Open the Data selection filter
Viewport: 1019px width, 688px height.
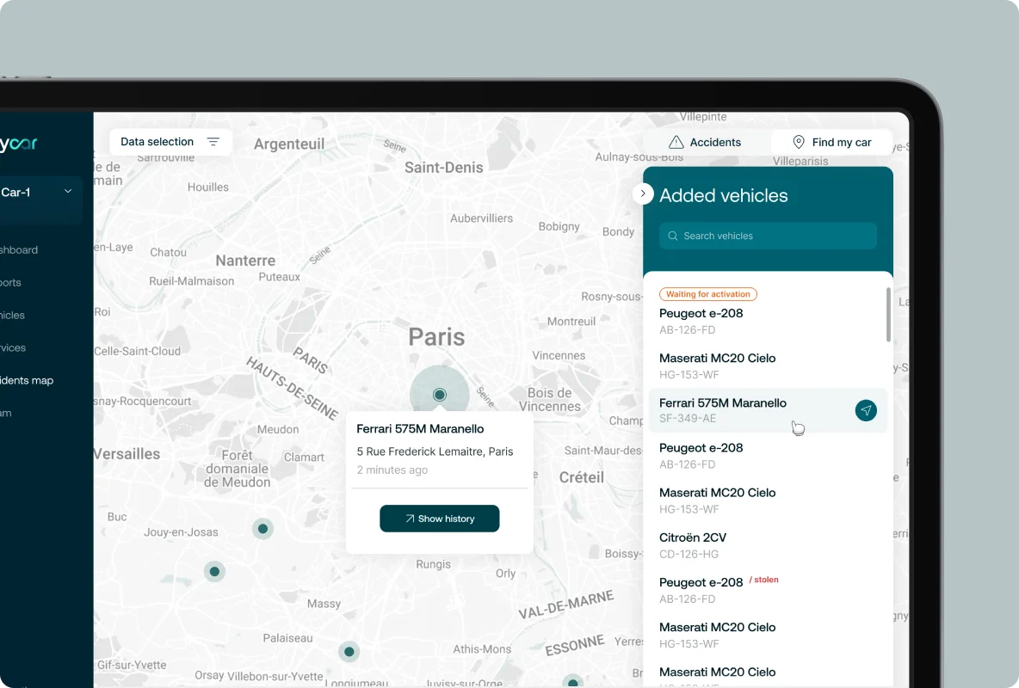tap(170, 142)
